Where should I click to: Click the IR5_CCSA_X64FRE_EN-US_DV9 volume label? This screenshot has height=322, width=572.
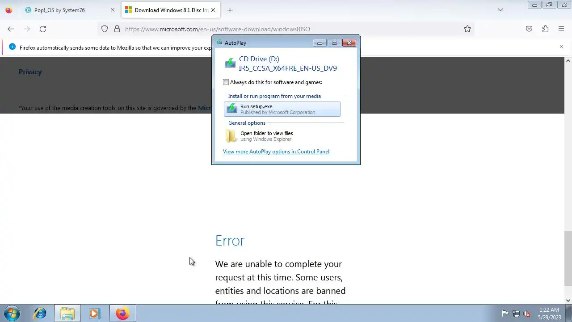[x=288, y=68]
